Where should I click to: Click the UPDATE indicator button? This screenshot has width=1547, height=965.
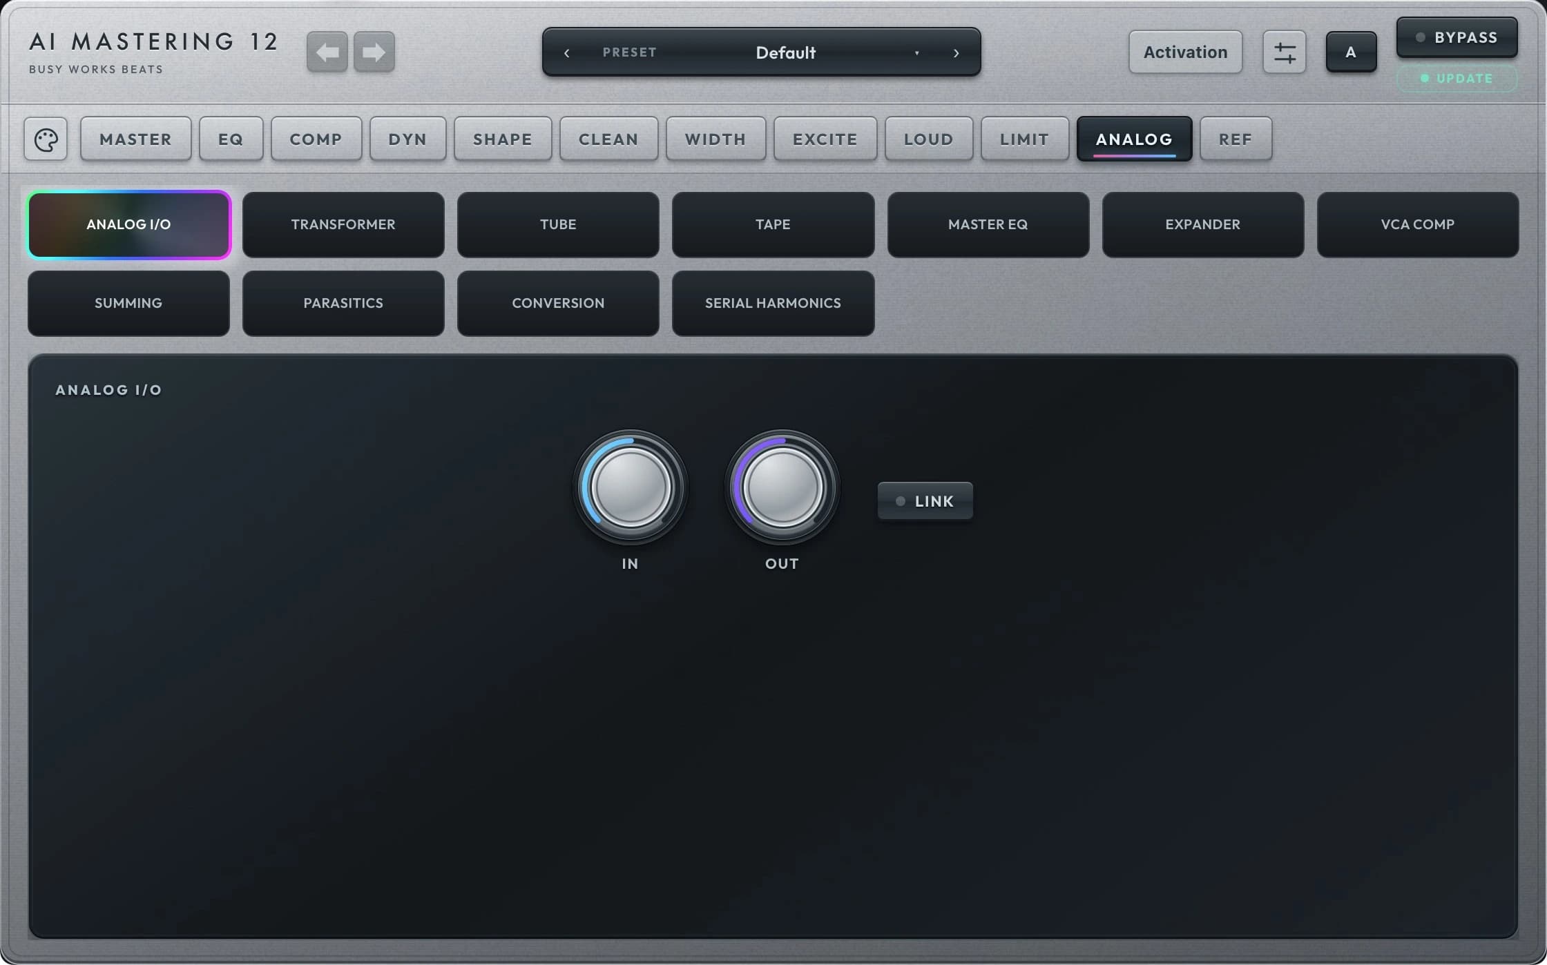(x=1457, y=79)
